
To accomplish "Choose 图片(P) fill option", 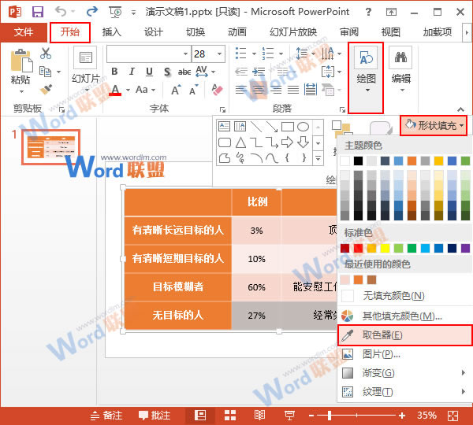I will 404,354.
